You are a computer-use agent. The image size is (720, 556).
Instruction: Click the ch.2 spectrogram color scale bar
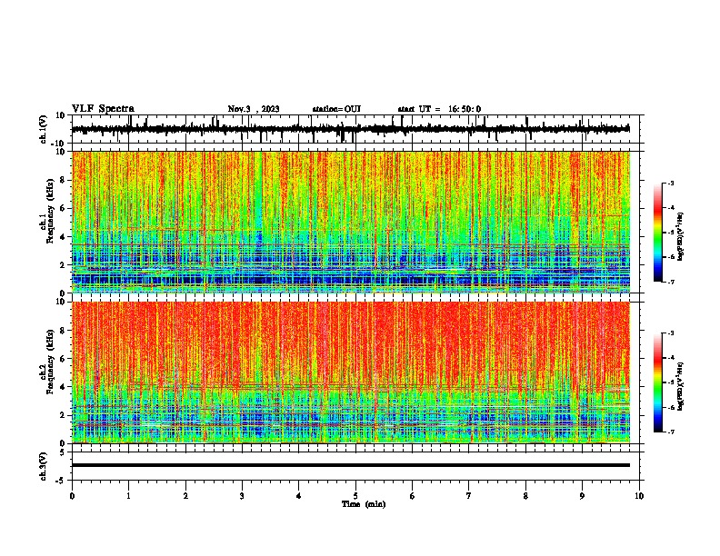coord(658,382)
